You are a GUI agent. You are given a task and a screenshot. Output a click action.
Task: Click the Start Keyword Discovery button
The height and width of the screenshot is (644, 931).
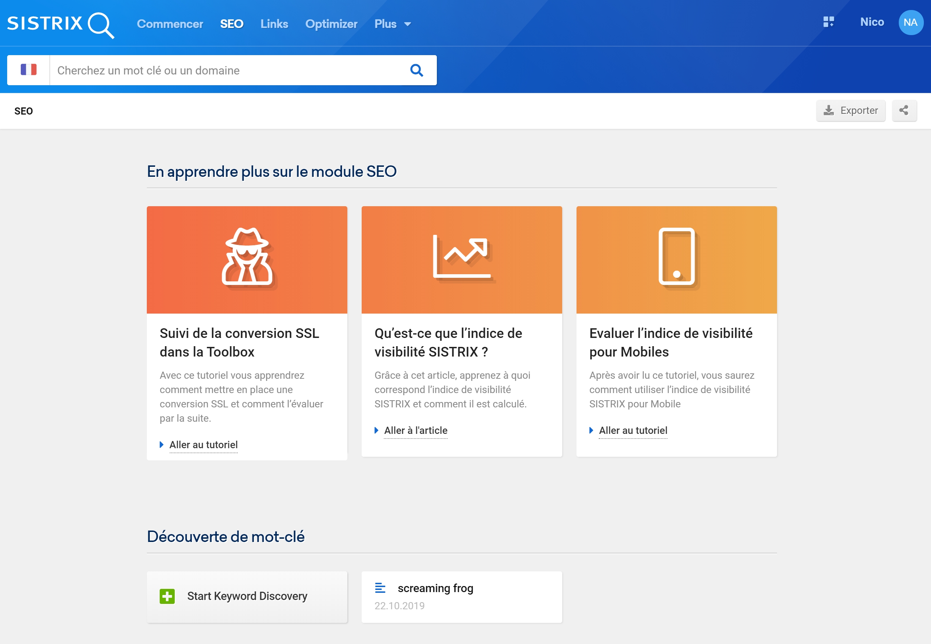coord(247,596)
